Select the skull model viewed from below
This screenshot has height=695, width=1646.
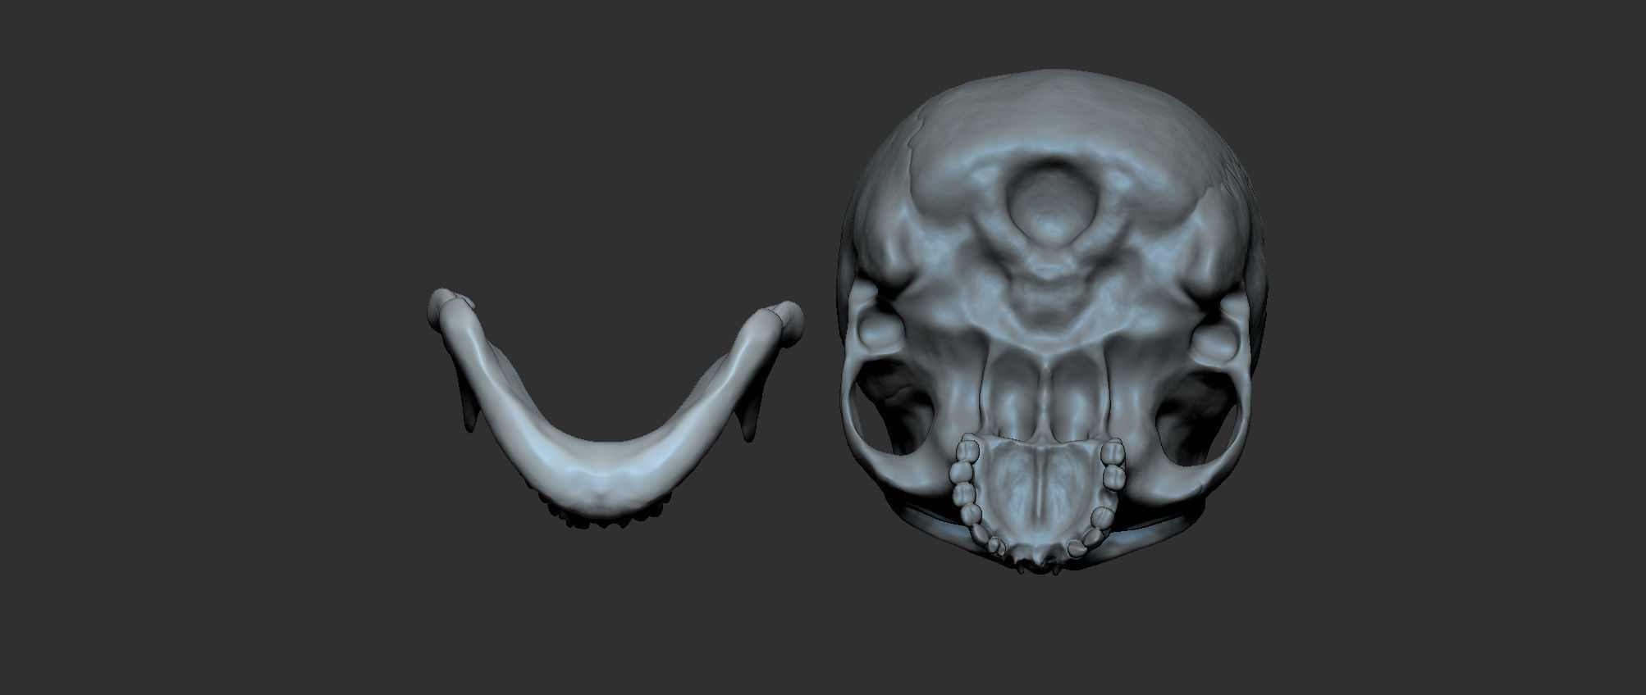coord(1051,321)
